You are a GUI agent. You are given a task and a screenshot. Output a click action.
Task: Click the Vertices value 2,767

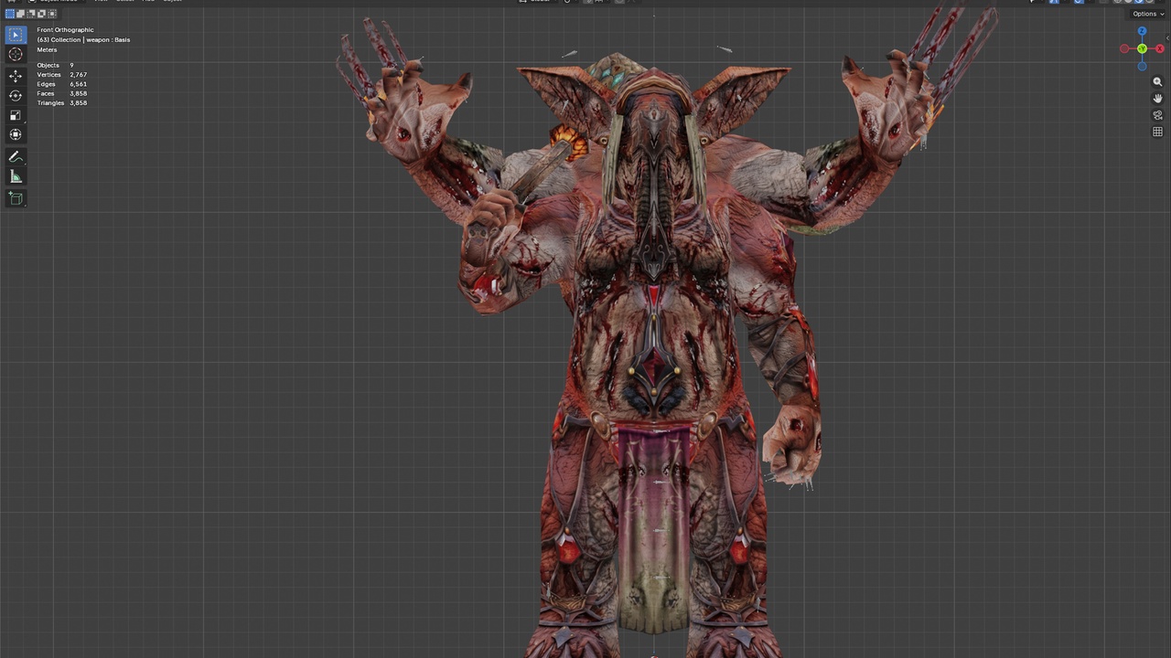[78, 75]
